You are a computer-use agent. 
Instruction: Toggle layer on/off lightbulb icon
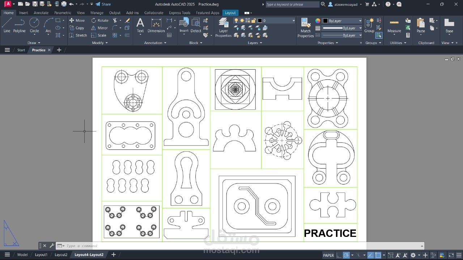236,21
